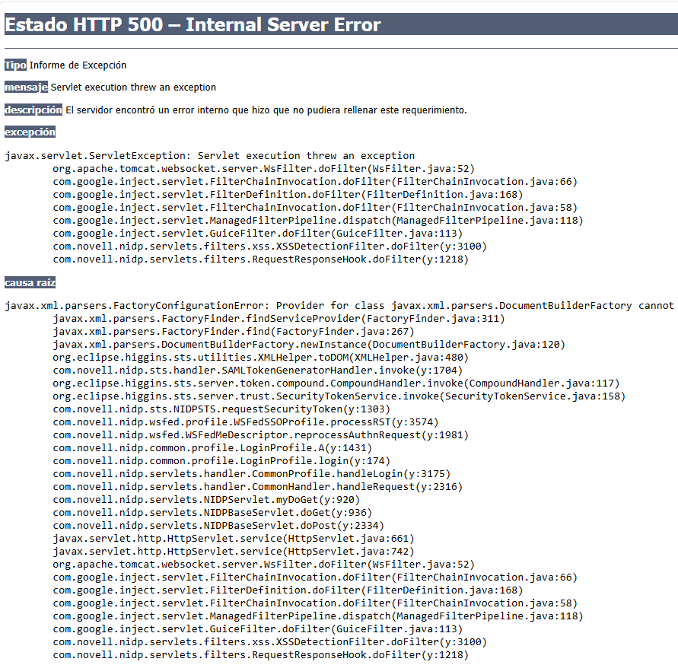Viewport: 678px width, 665px height.
Task: Click 'XSSDetectionFilter.doFilter(y:3100)' under excepción section
Action: pos(270,247)
